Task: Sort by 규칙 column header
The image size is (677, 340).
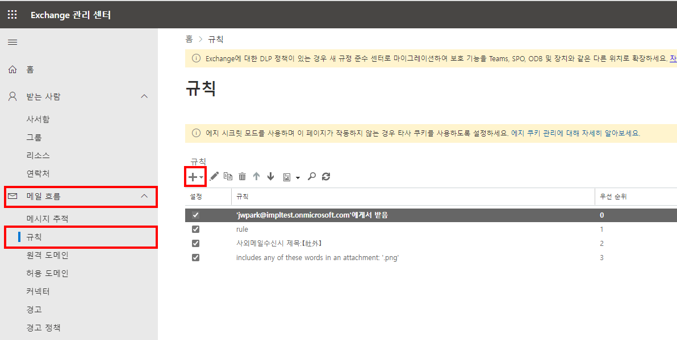Action: [x=242, y=197]
